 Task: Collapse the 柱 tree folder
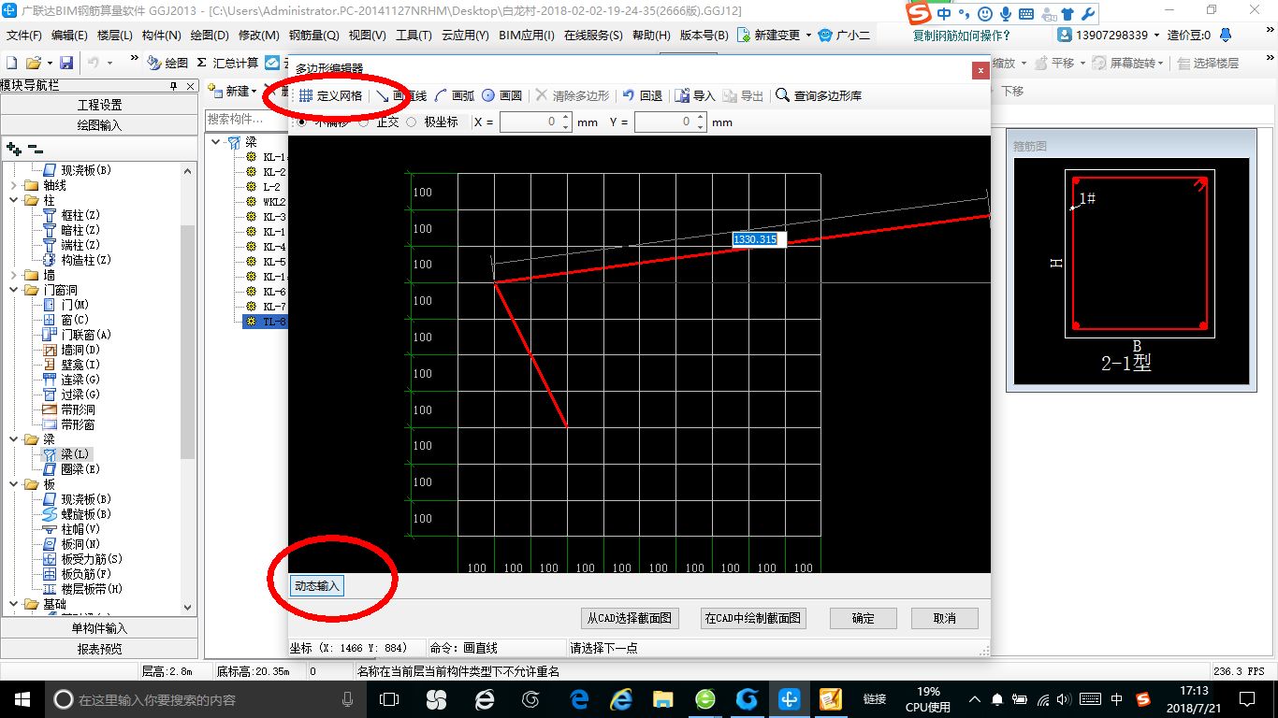pos(13,200)
